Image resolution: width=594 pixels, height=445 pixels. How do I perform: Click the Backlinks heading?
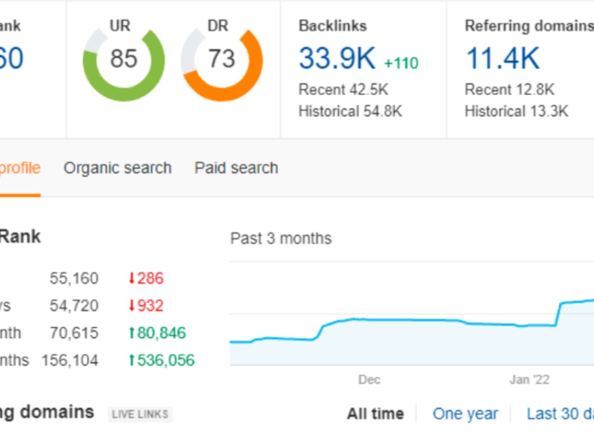333,26
